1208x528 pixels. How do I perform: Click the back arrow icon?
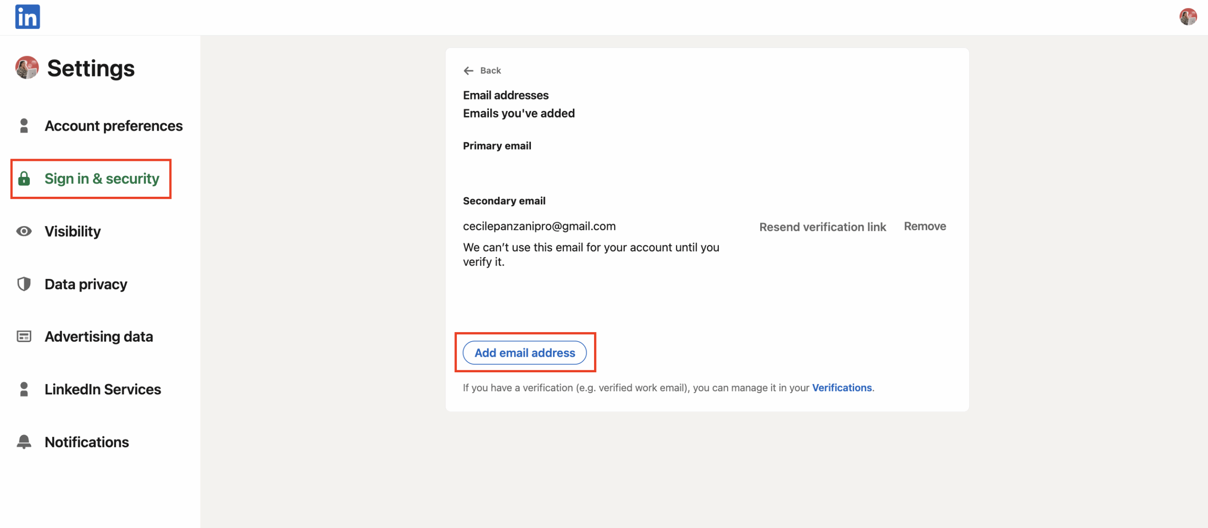[x=468, y=71]
